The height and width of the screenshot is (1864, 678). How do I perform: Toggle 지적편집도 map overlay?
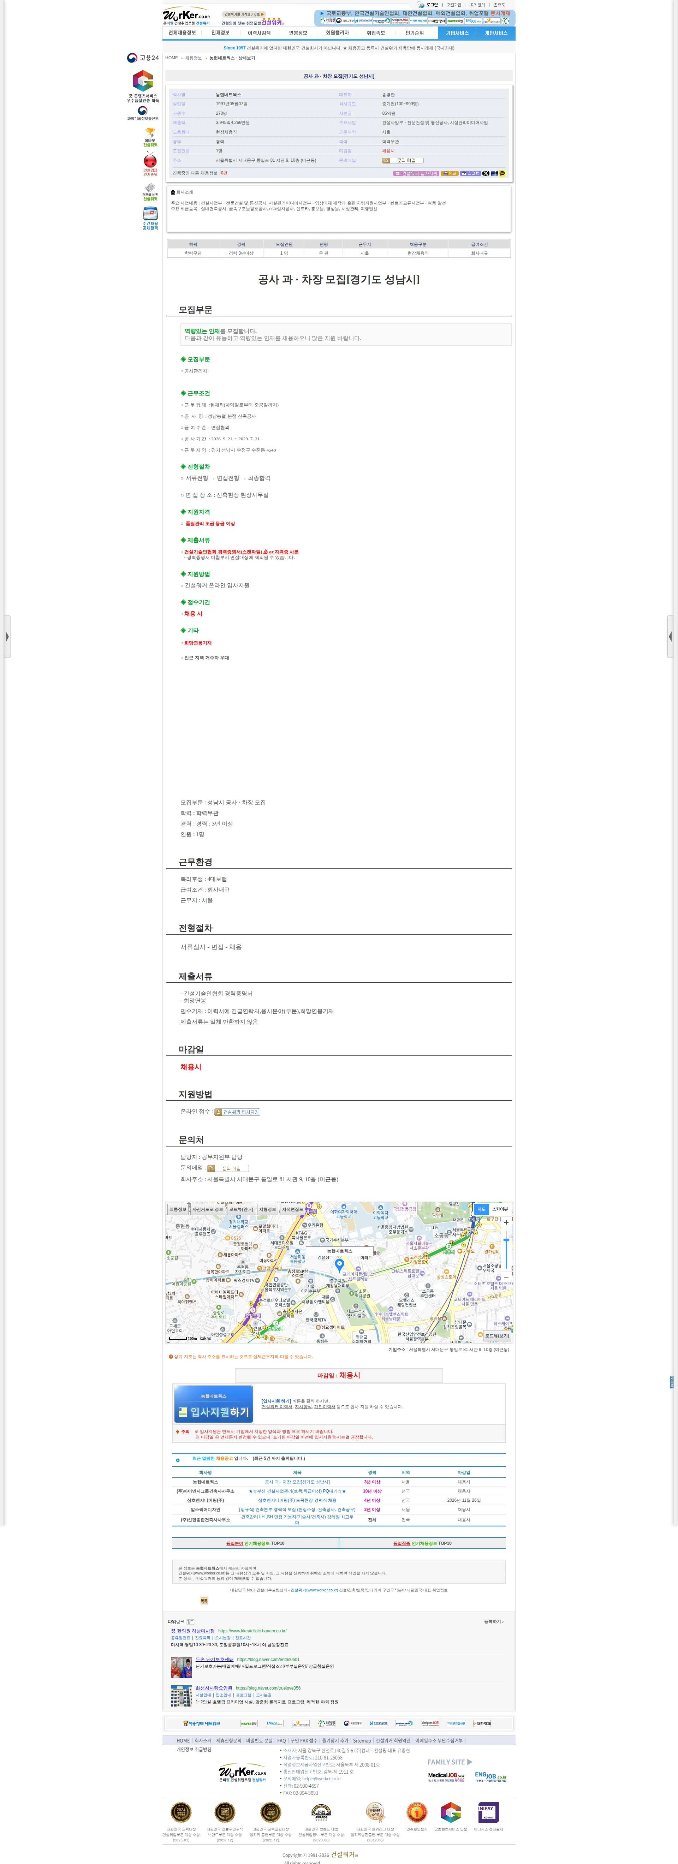pos(292,1209)
